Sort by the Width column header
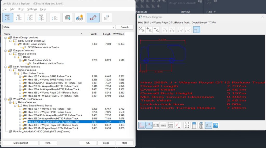 click(x=94, y=34)
